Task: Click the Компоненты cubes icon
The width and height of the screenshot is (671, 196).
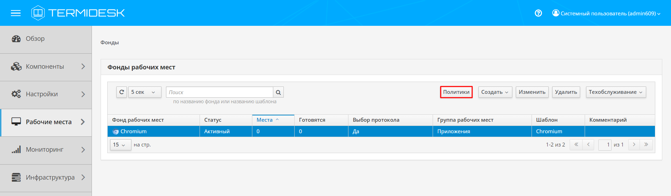Action: pyautogui.click(x=16, y=67)
